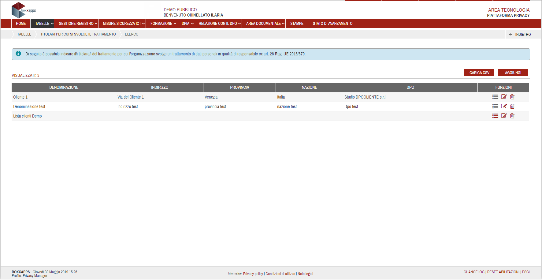This screenshot has height=280, width=542.
Task: Click 'Indirizzo test' cell
Action: point(160,106)
